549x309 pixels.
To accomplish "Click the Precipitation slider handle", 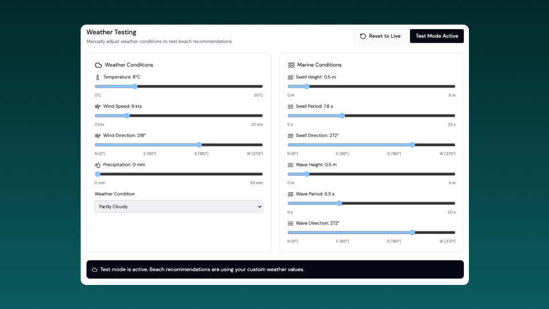I will 98,174.
